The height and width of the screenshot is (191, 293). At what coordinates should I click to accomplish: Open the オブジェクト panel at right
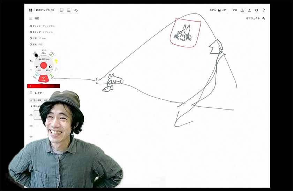pyautogui.click(x=253, y=18)
